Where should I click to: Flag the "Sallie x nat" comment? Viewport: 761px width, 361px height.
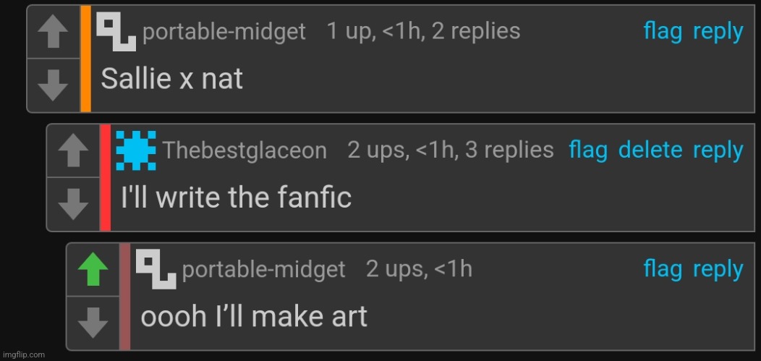tap(663, 31)
